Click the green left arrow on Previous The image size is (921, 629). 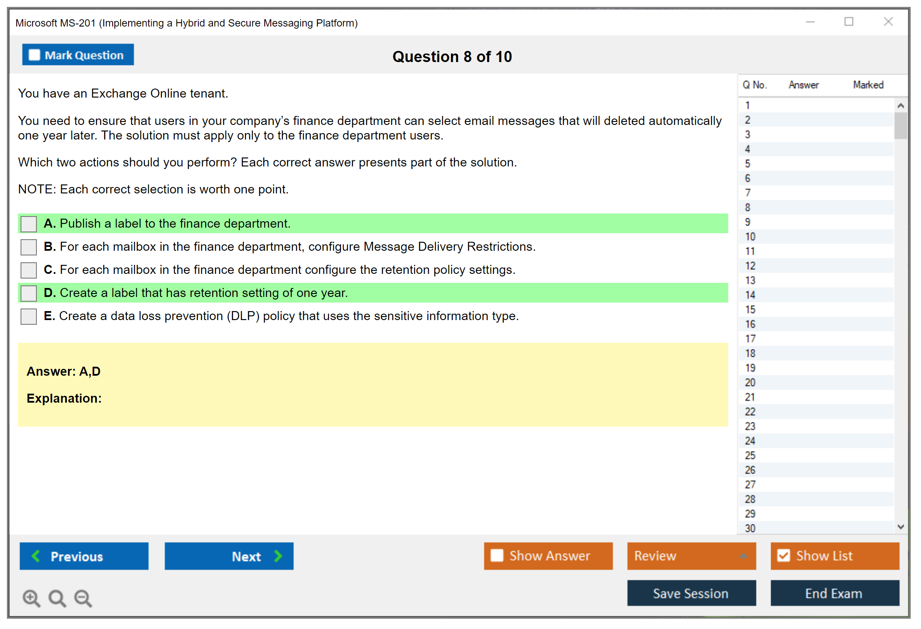click(36, 556)
